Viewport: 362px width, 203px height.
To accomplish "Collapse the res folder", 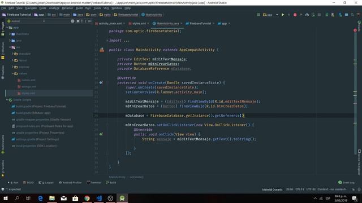I will [10, 47].
